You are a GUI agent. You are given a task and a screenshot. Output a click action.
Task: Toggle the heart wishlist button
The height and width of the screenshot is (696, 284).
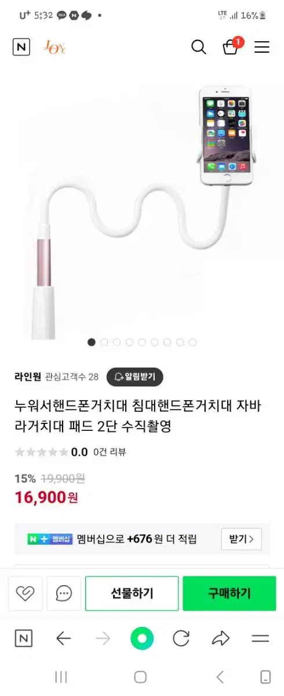[26, 593]
